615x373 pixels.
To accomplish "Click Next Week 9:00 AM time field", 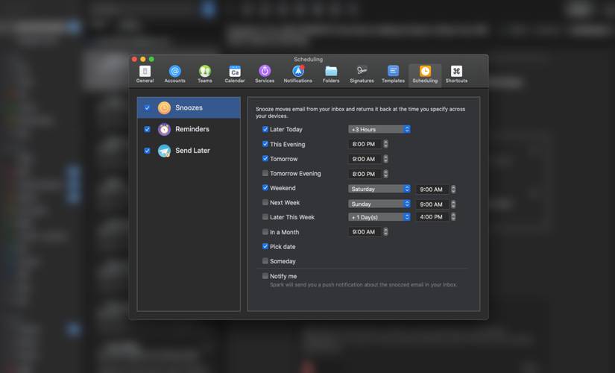I will click(432, 204).
